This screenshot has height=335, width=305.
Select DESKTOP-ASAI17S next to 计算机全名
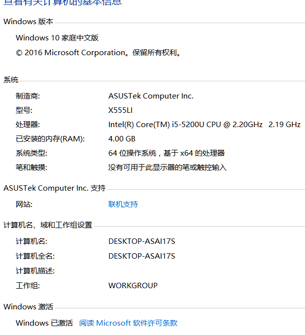tap(142, 256)
